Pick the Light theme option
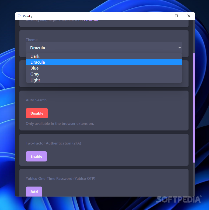 click(104, 80)
